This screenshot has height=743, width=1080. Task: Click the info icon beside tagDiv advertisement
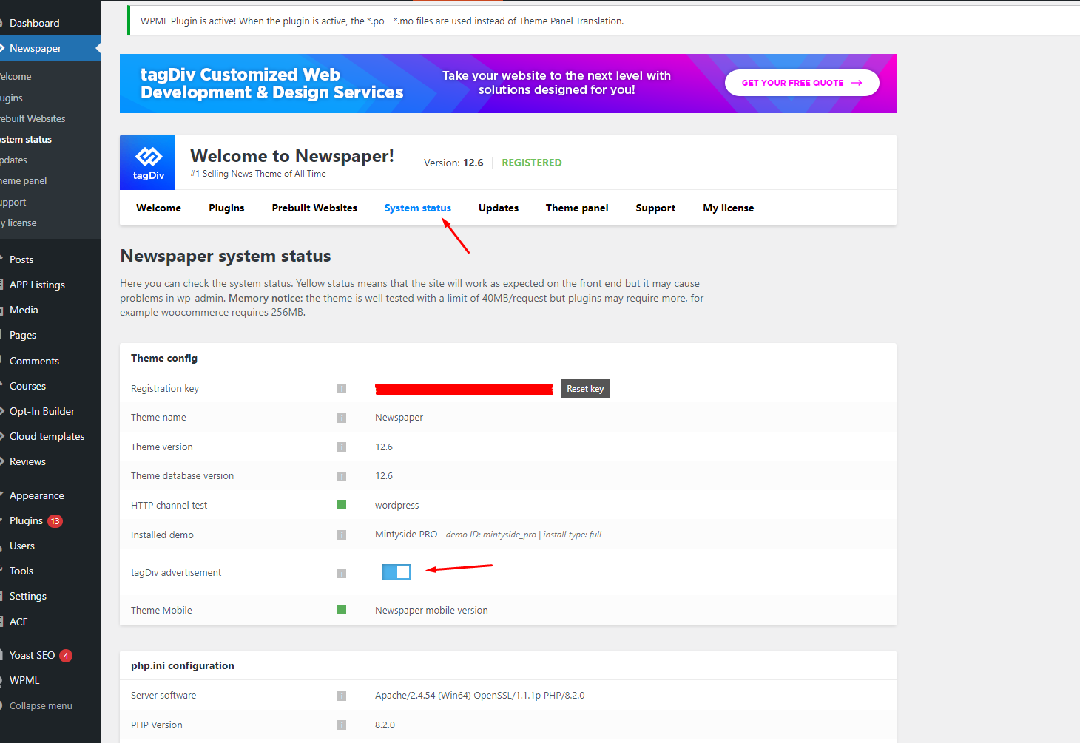342,573
